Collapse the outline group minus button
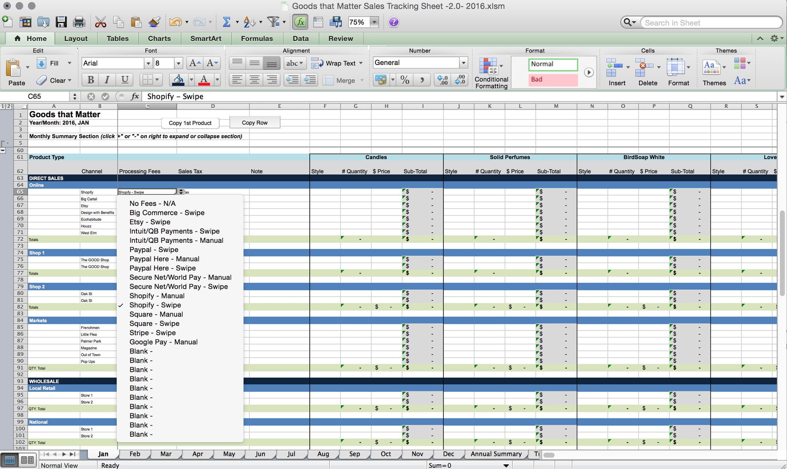The image size is (787, 469). (3, 151)
